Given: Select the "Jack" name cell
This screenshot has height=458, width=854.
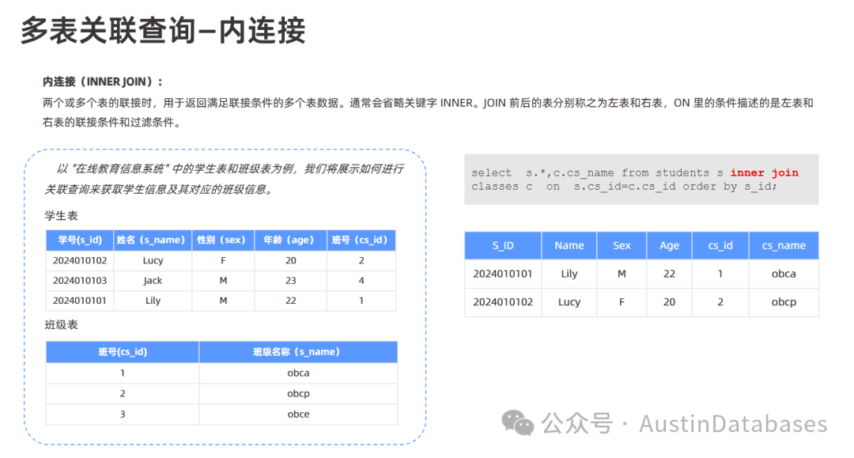Looking at the screenshot, I should 153,281.
